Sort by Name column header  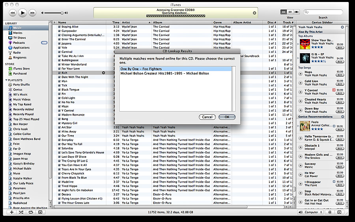click(x=82, y=22)
